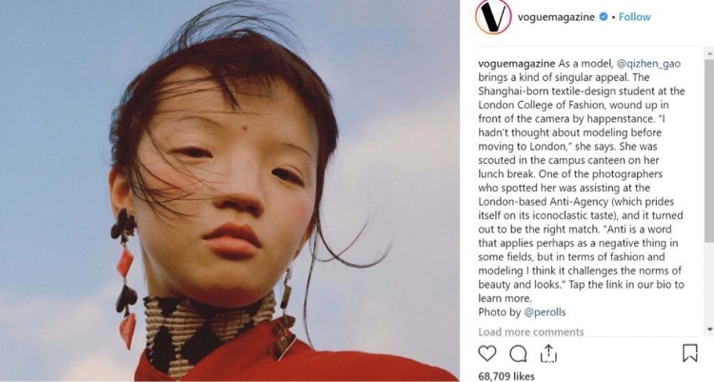Open the Vogue profile picture avatar
Viewport: 714px width, 382px height.
493,17
